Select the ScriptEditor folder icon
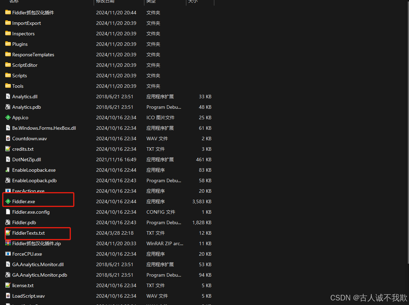 (x=8, y=65)
